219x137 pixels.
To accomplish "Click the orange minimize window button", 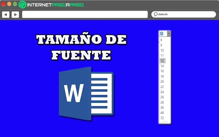I will point(9,4).
